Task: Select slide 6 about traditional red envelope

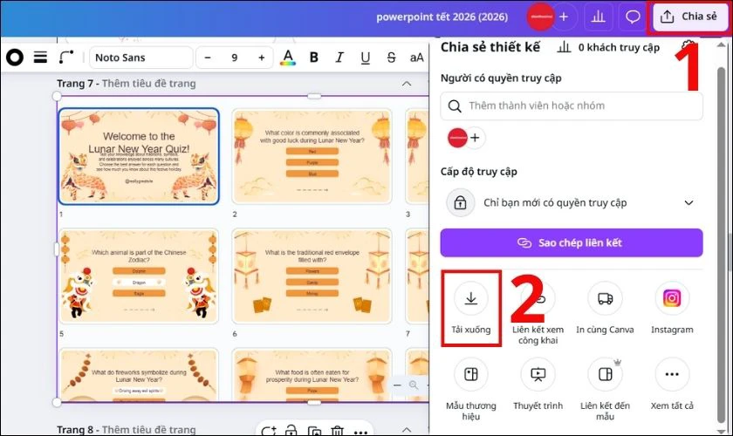Action: click(x=312, y=276)
